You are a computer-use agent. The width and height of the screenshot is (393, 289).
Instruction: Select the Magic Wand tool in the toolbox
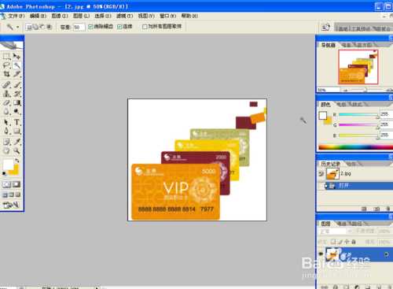click(17, 65)
